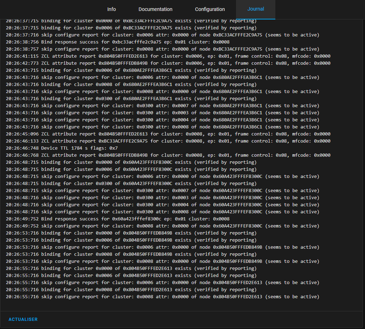The height and width of the screenshot is (329, 365).
Task: Select the 20:26:42:773 ZCL attribute report entry
Action: pyautogui.click(x=168, y=63)
